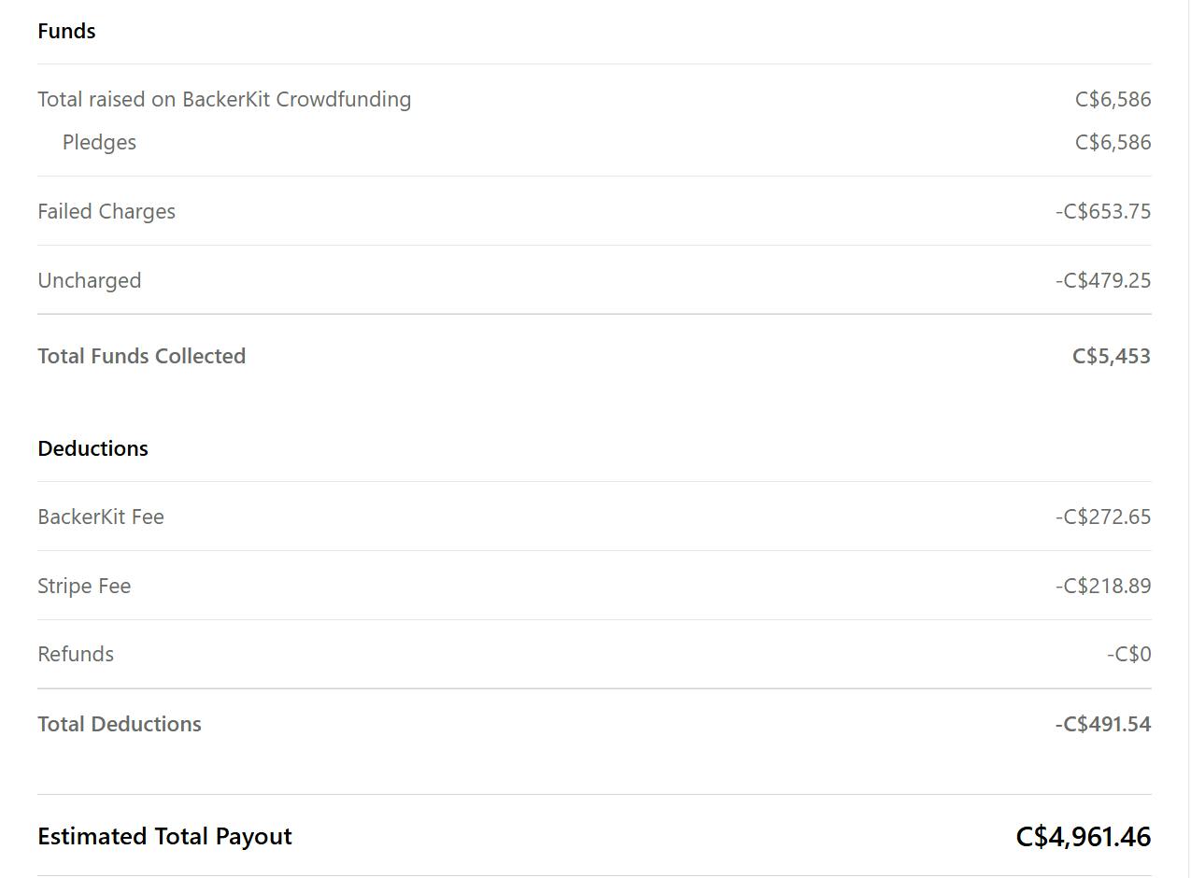This screenshot has height=878, width=1191.
Task: Click the Pledges row label
Action: click(99, 142)
